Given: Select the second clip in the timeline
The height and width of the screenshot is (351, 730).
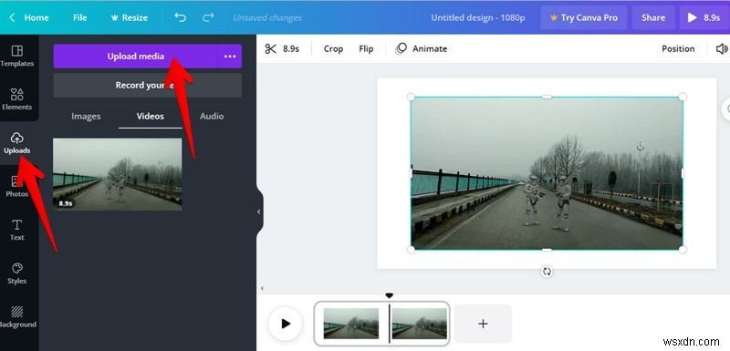Looking at the screenshot, I should pyautogui.click(x=419, y=323).
